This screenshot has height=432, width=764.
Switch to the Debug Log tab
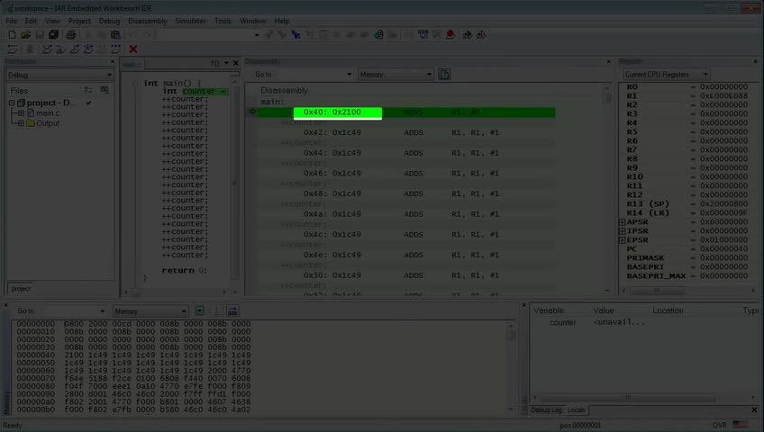546,410
